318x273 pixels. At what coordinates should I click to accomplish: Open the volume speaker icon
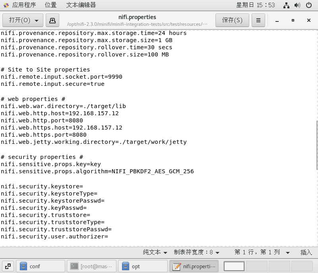[297, 5]
